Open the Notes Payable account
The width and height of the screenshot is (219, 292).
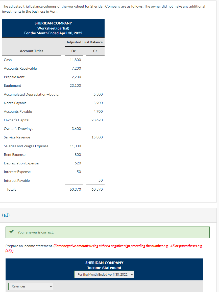pyautogui.click(x=15, y=103)
